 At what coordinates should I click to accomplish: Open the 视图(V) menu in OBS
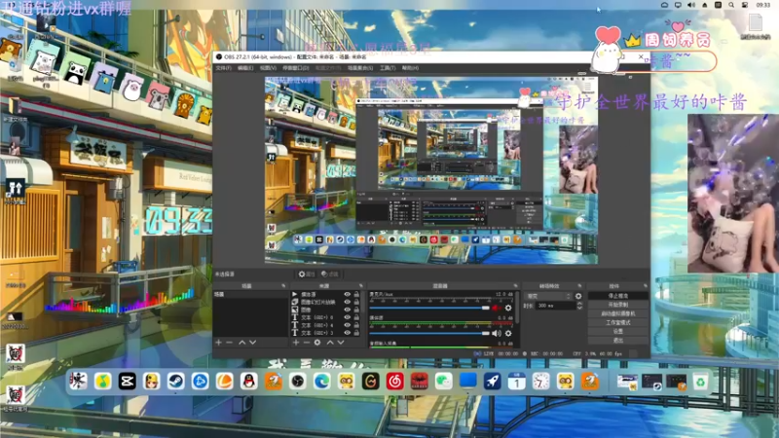(x=268, y=68)
